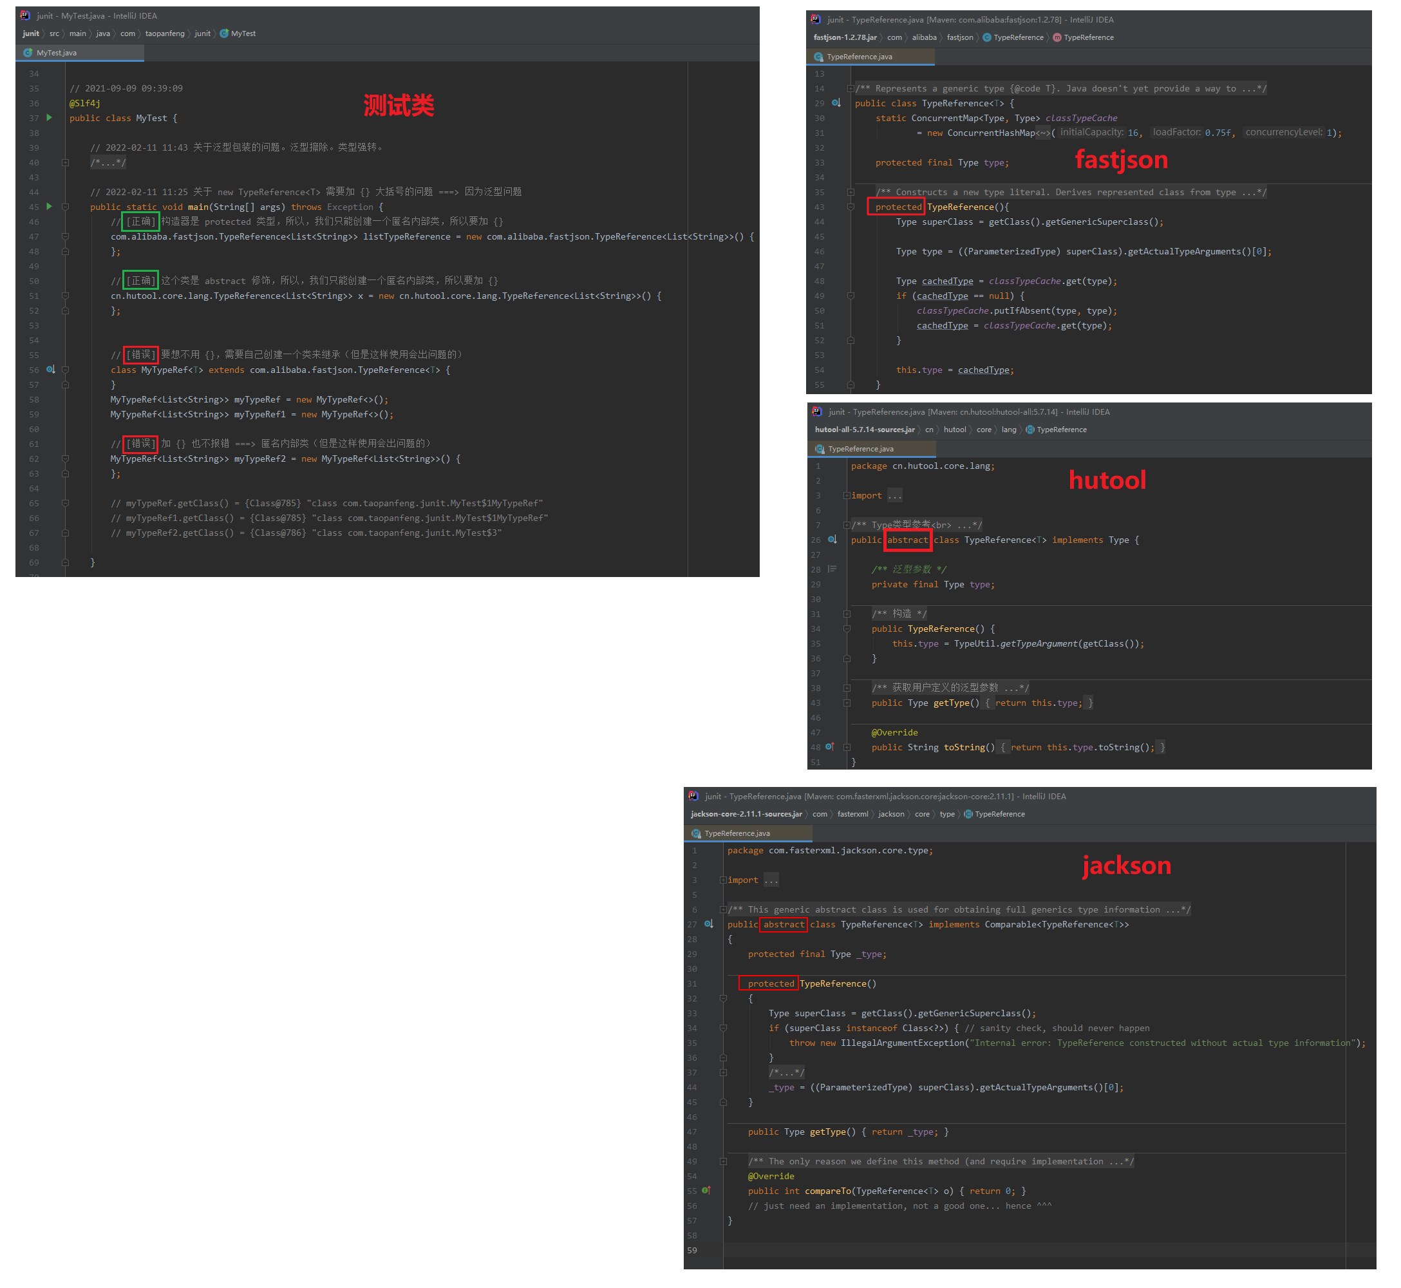
Task: Expand folded Javadoc at jackson line 49
Action: click(723, 1162)
